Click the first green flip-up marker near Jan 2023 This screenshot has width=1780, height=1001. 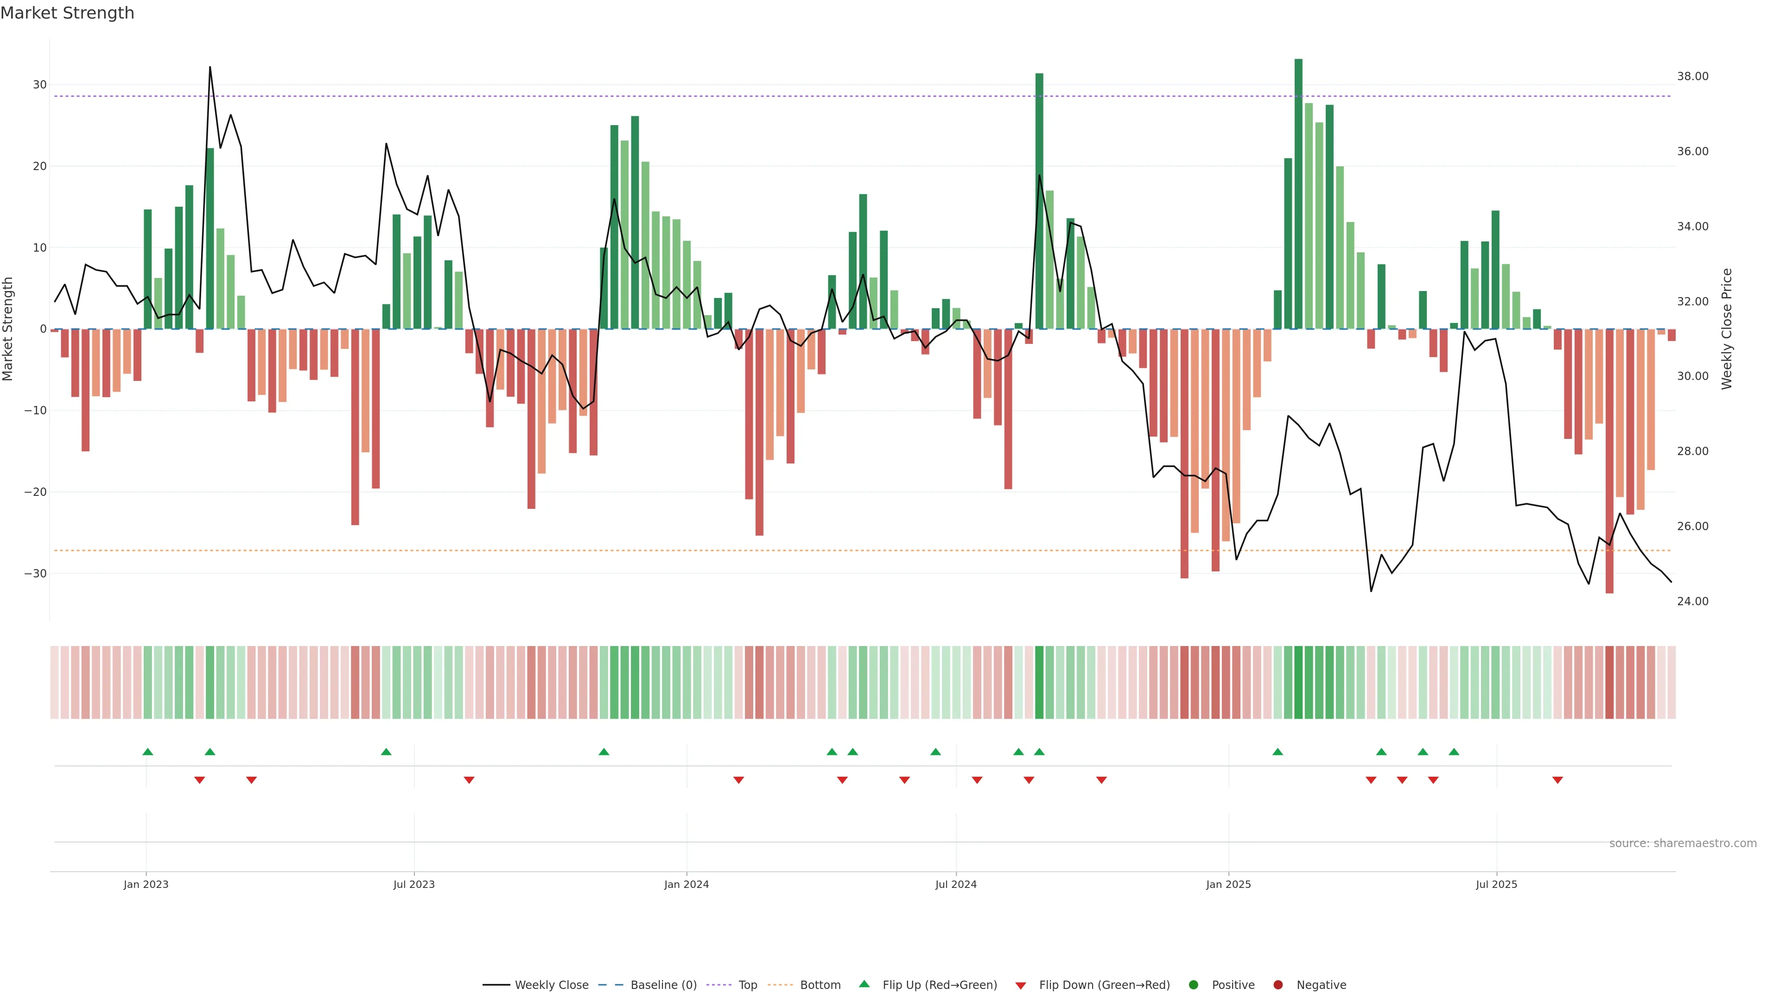coord(147,752)
